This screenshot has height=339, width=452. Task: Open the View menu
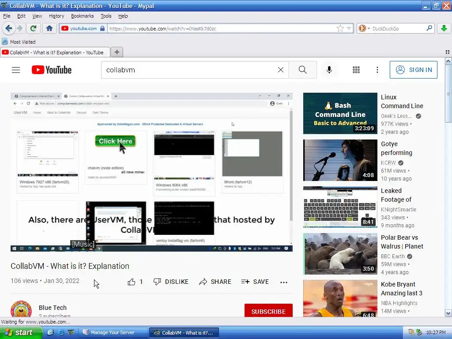(37, 16)
